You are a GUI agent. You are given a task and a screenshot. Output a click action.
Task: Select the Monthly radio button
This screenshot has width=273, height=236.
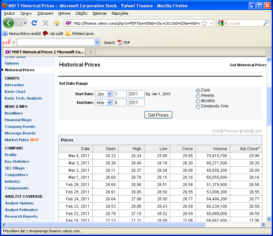pos(198,101)
